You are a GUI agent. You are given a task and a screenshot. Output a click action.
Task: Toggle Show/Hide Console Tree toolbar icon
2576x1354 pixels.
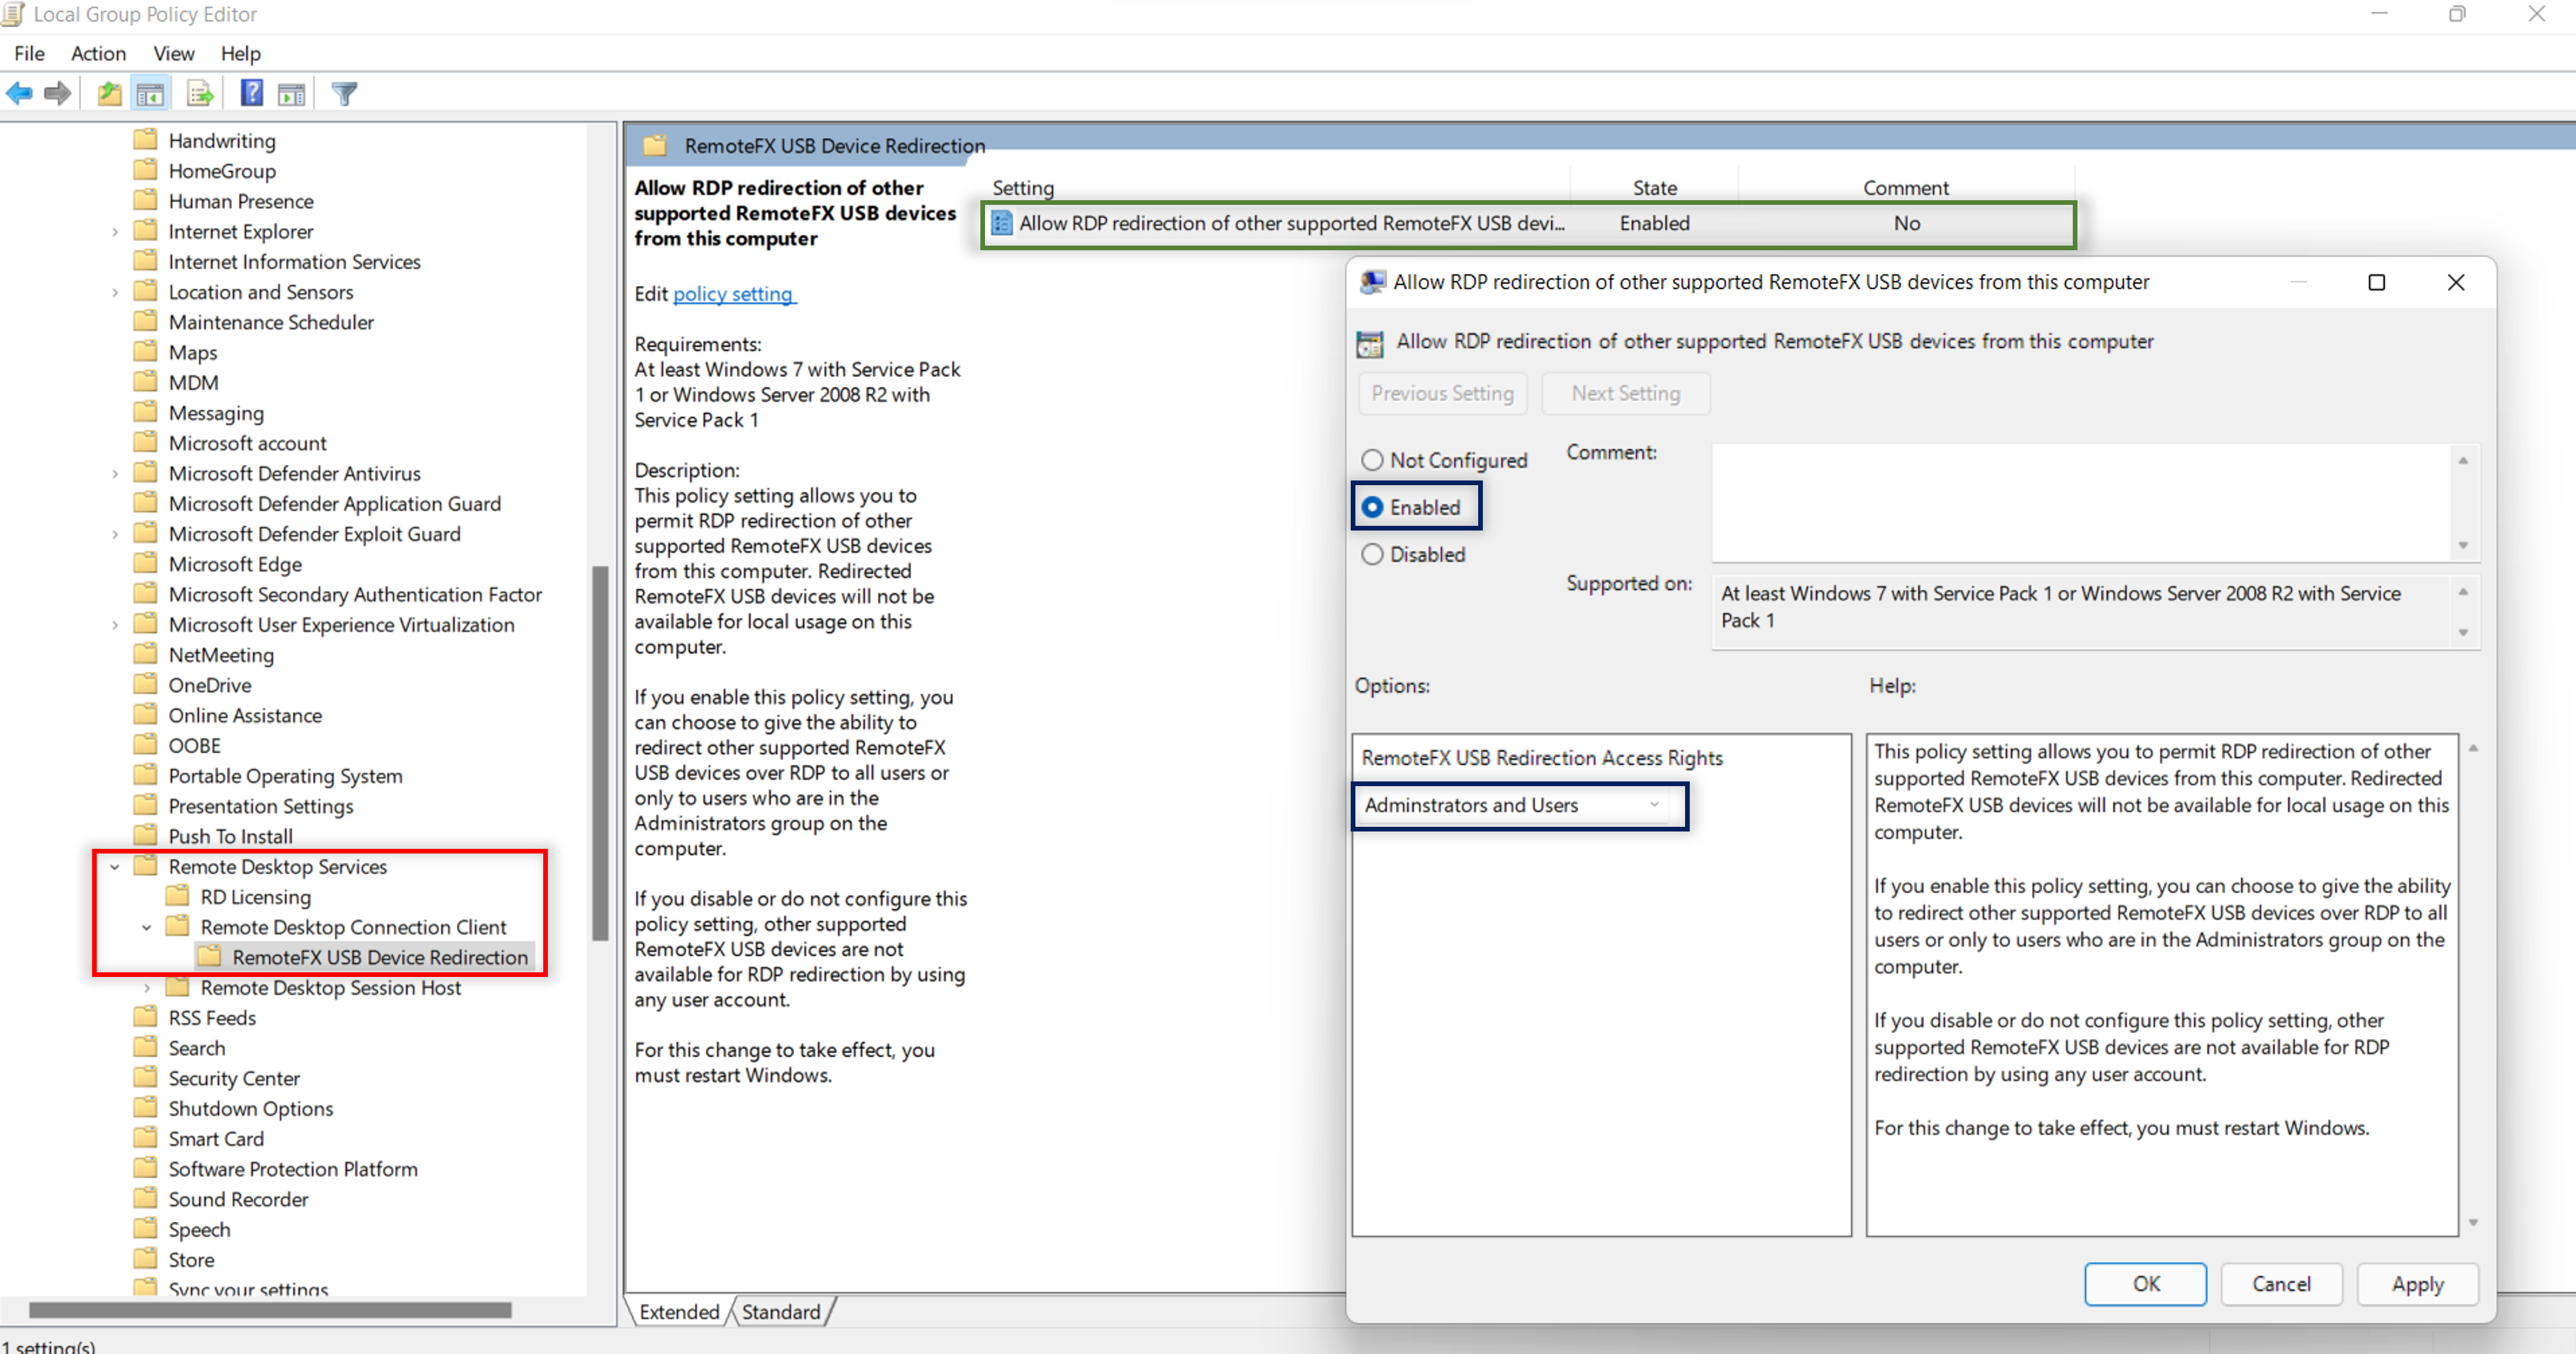[x=150, y=94]
